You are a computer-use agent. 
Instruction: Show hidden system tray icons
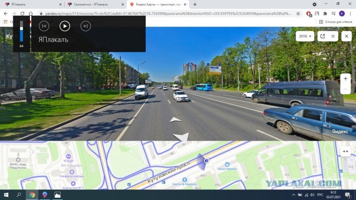click(294, 195)
